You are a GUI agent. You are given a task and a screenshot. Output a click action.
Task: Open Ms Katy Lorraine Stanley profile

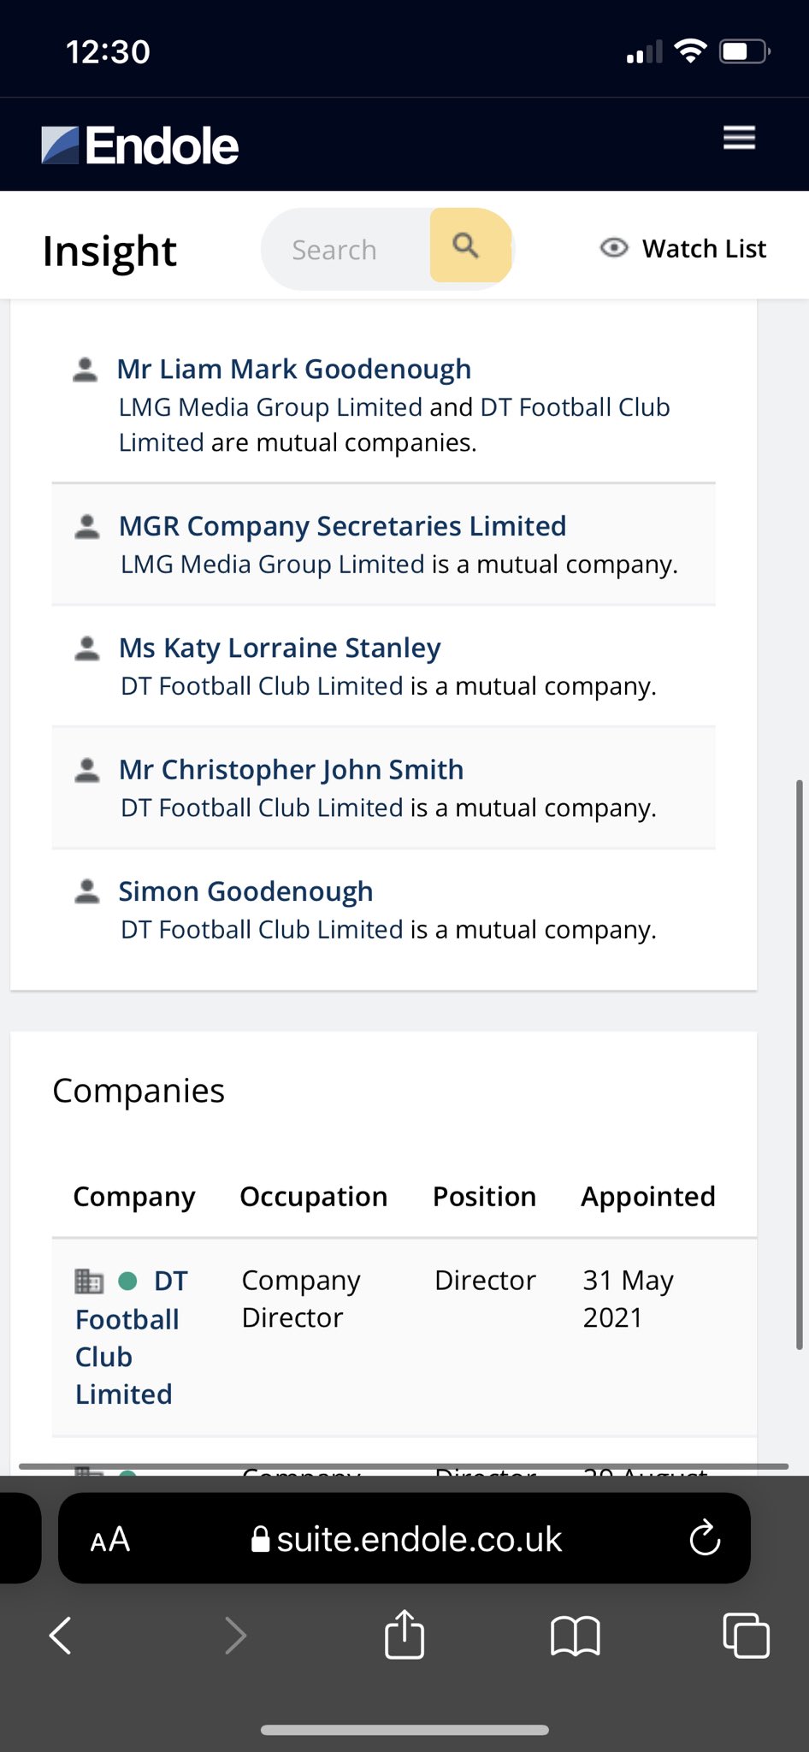pyautogui.click(x=280, y=648)
